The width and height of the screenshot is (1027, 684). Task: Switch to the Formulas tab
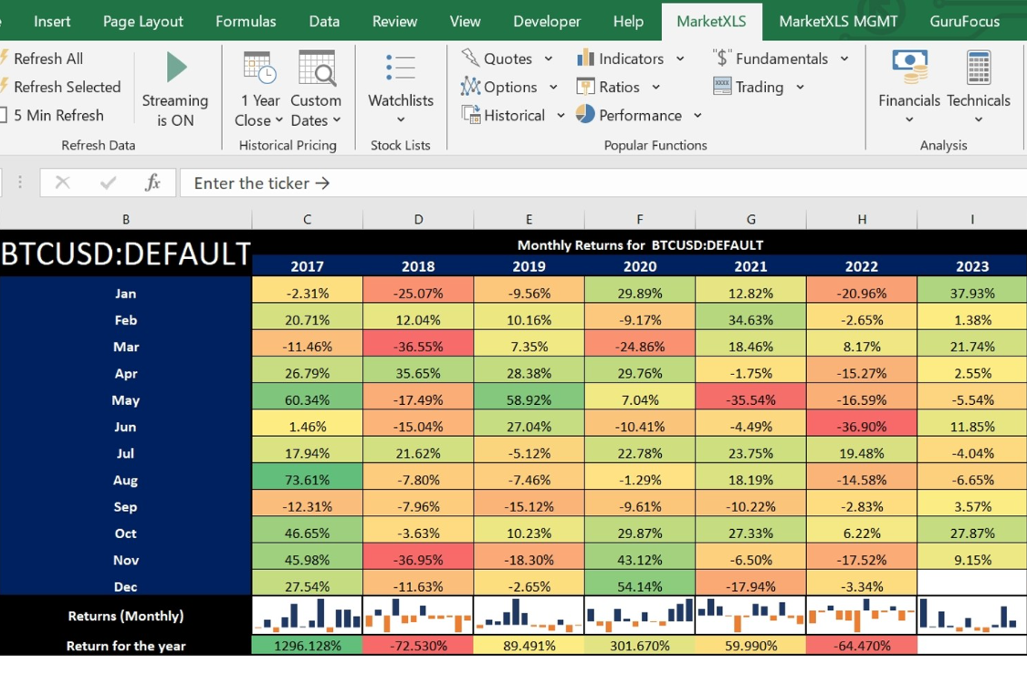[x=246, y=21]
